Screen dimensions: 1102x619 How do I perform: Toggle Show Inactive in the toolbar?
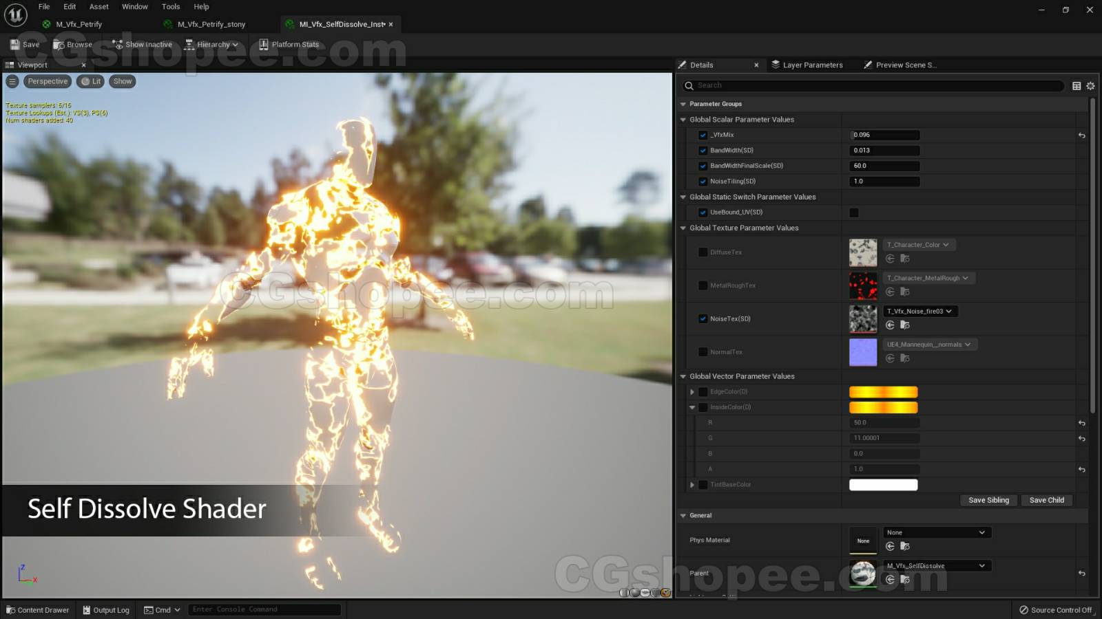tap(142, 44)
